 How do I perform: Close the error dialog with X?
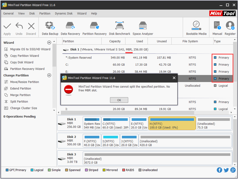coord(174,78)
